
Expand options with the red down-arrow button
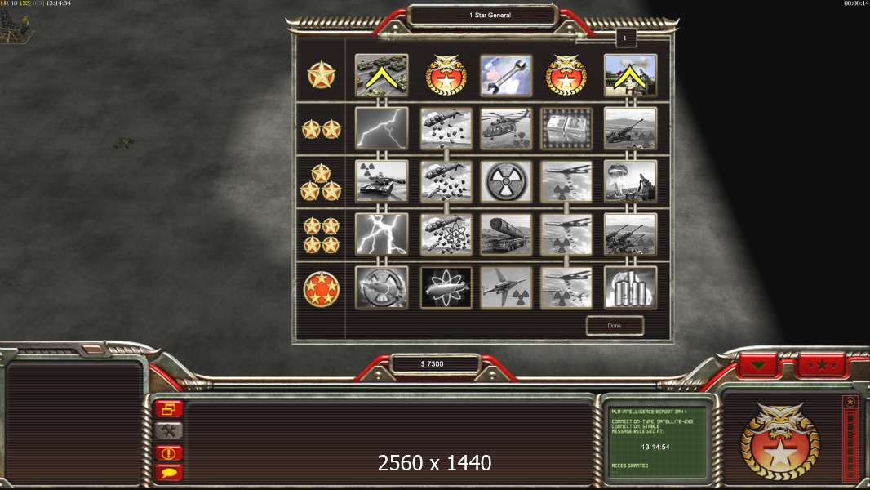(758, 365)
